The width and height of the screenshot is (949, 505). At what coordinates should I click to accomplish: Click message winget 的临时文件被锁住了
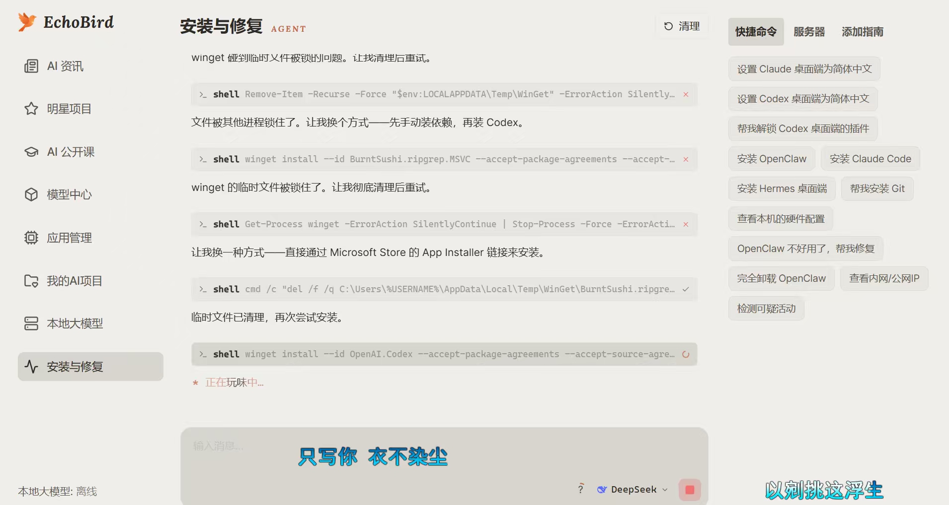pos(312,188)
